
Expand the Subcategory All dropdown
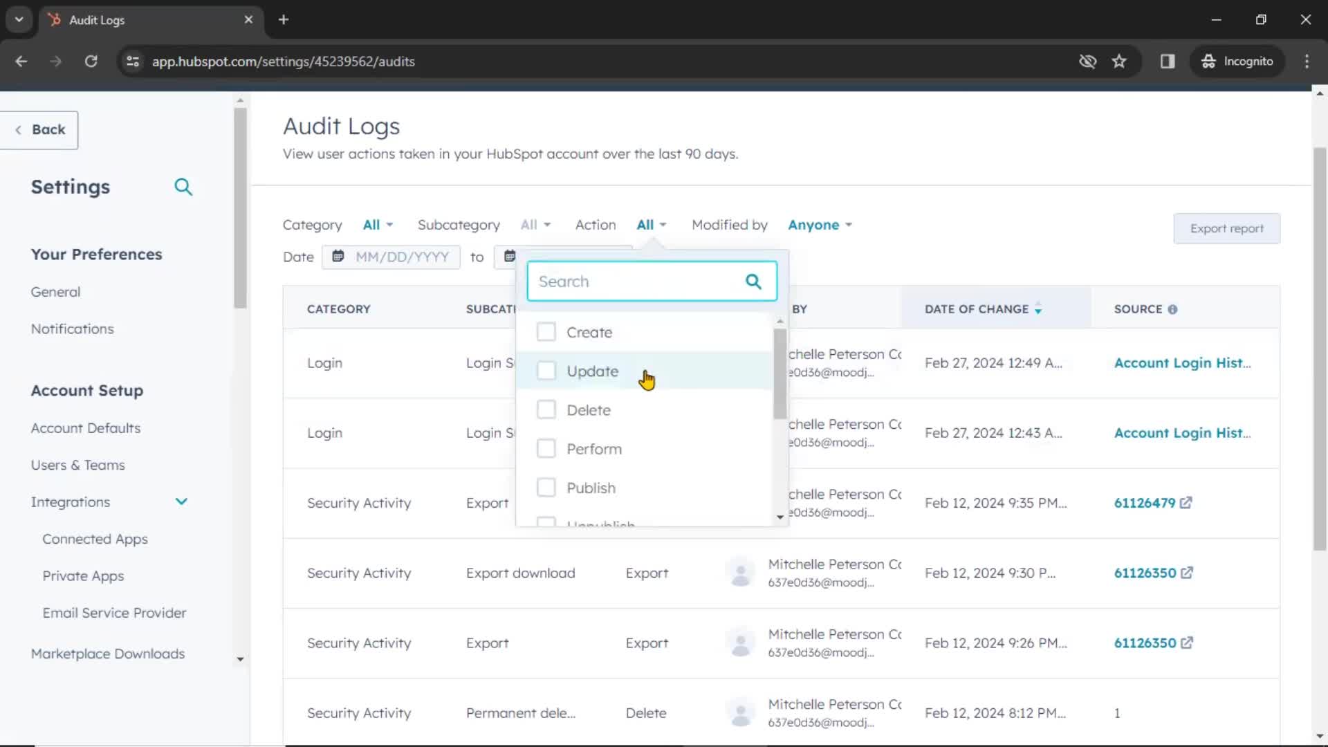coord(533,224)
